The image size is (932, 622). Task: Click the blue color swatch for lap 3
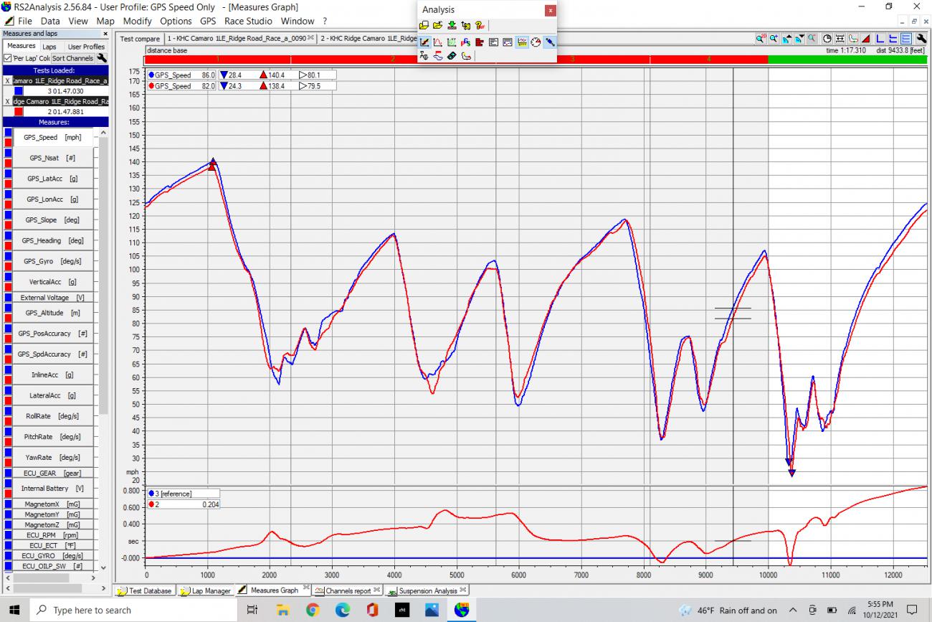19,91
